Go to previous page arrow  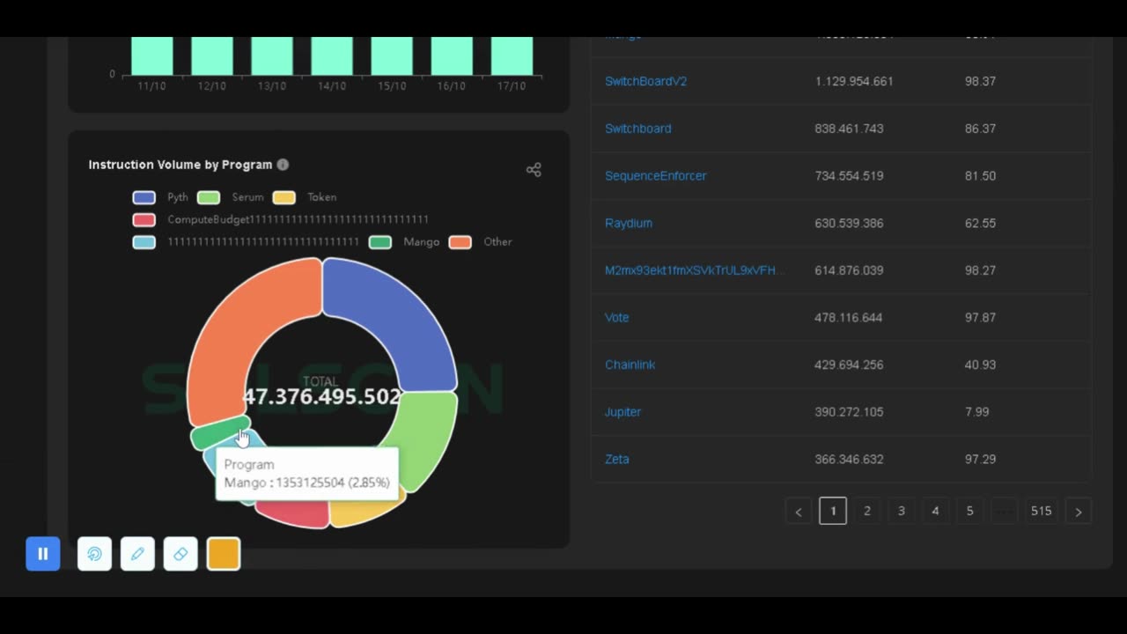[x=799, y=511]
